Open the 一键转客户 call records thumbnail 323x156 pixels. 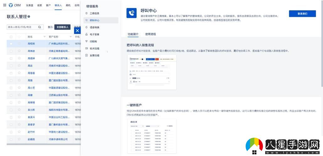152,136
